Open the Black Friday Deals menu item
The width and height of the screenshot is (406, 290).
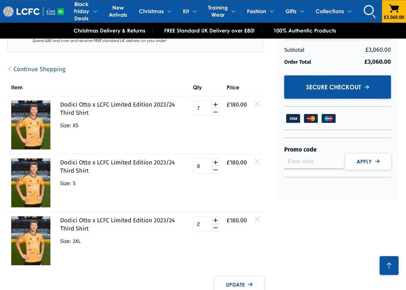pos(81,11)
